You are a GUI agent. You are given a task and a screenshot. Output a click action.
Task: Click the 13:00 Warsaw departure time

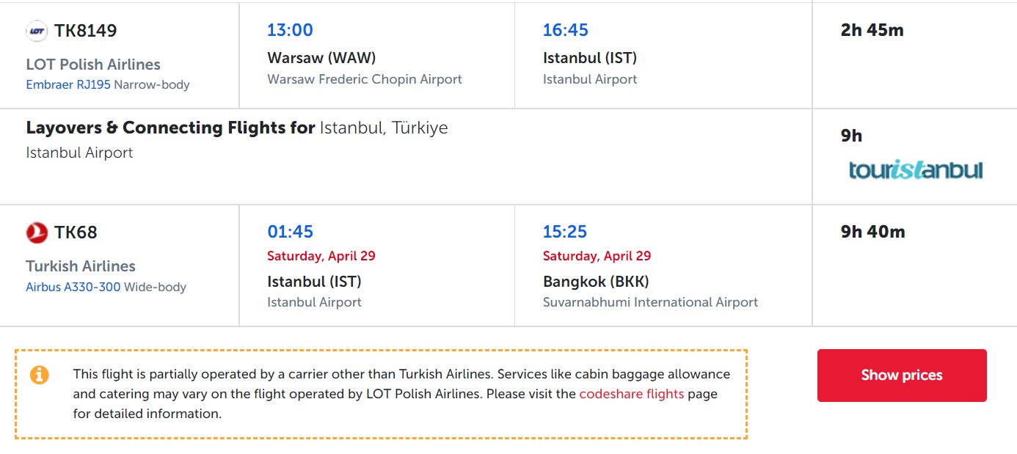(290, 30)
